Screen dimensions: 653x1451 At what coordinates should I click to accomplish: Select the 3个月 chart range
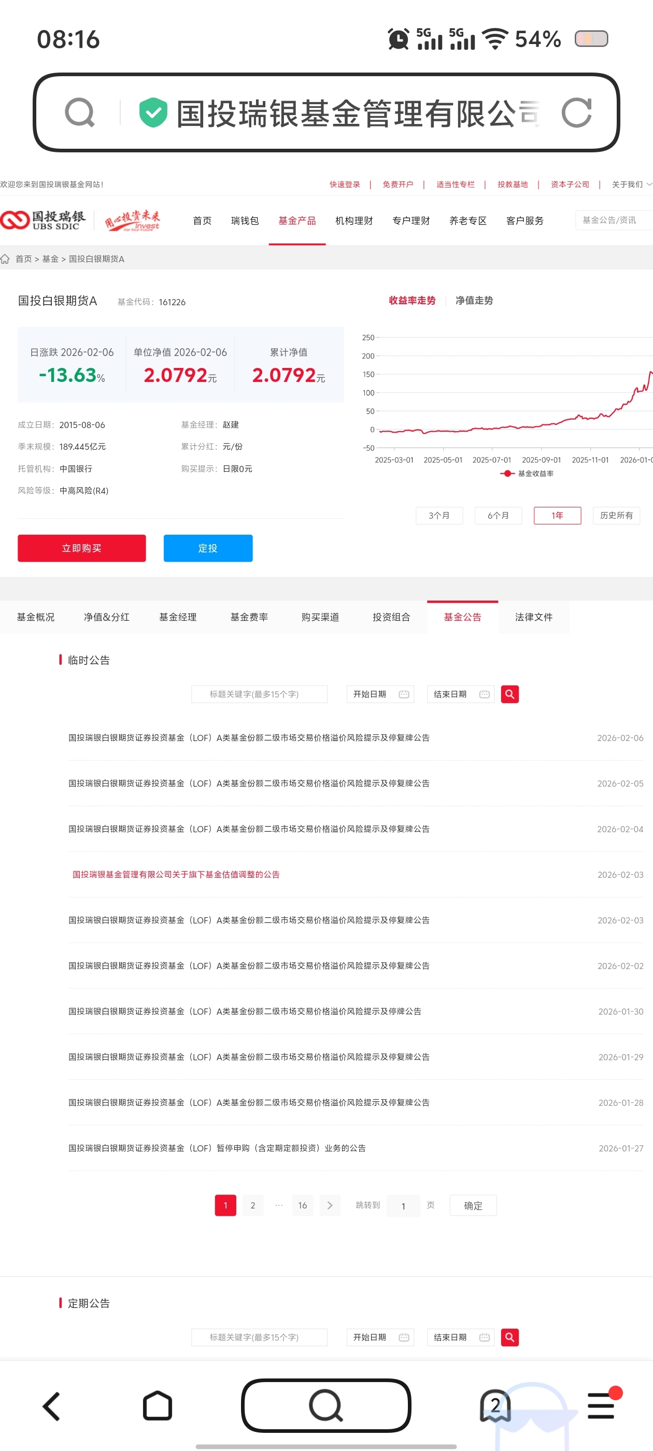coord(439,516)
